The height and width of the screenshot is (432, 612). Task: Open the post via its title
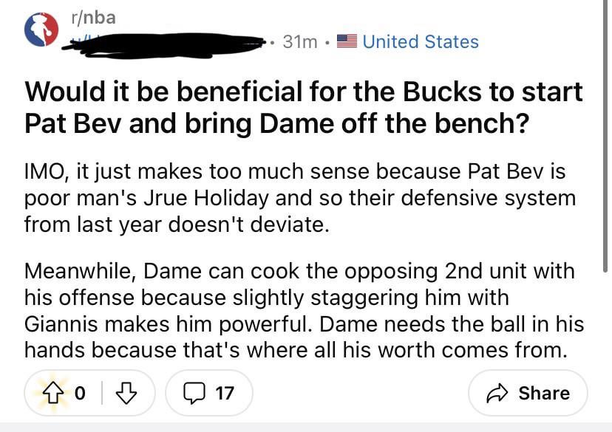tap(303, 107)
